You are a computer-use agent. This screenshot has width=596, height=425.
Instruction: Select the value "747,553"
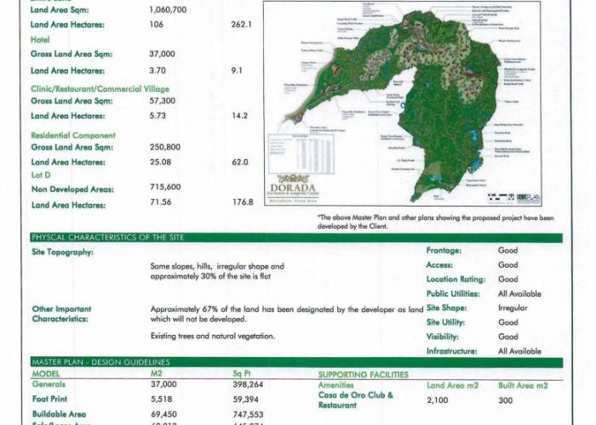[249, 415]
